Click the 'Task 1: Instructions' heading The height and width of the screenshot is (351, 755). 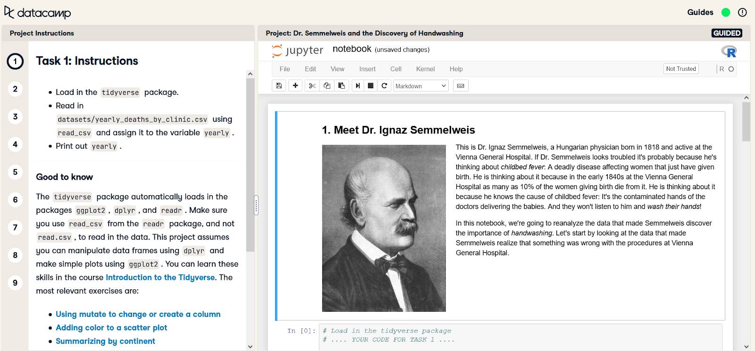click(87, 61)
